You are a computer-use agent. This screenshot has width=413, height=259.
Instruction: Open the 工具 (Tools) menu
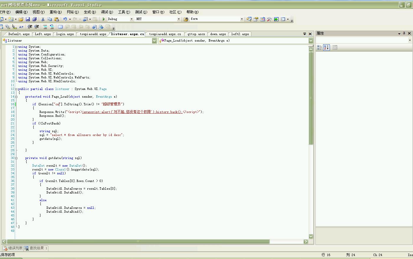point(124,12)
